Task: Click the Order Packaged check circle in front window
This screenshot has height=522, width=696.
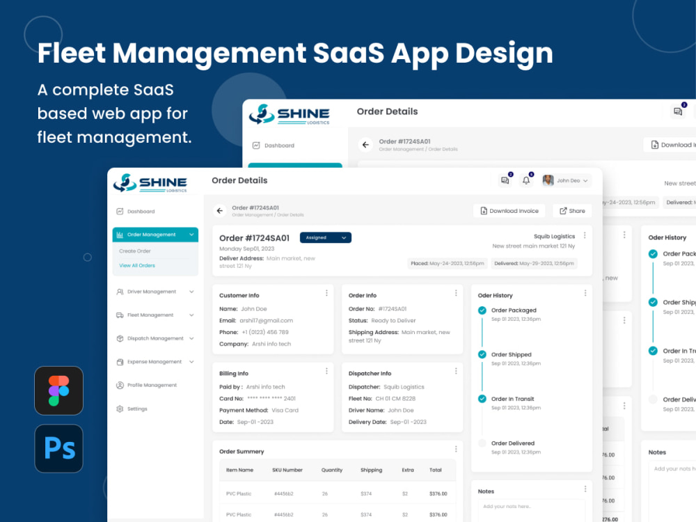Action: (x=482, y=310)
